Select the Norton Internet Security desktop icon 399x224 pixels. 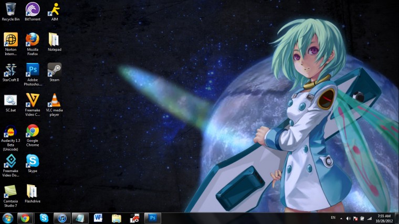click(10, 44)
